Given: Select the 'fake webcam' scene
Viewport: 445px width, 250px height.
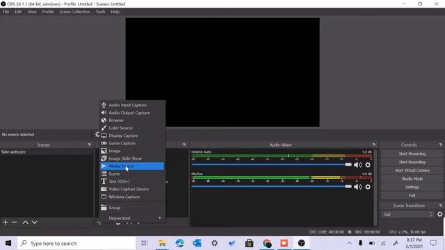Looking at the screenshot, I should [x=47, y=152].
